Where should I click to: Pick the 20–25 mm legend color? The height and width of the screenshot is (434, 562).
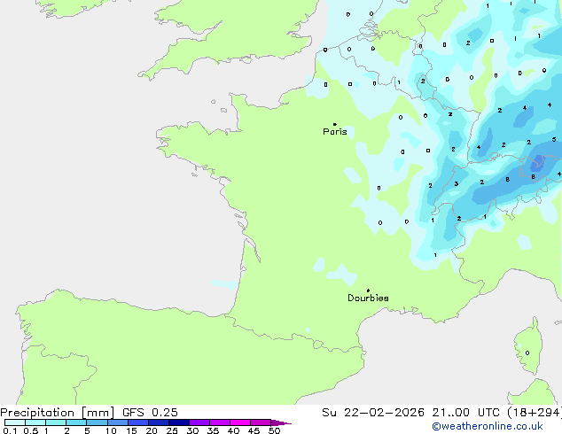coord(159,422)
